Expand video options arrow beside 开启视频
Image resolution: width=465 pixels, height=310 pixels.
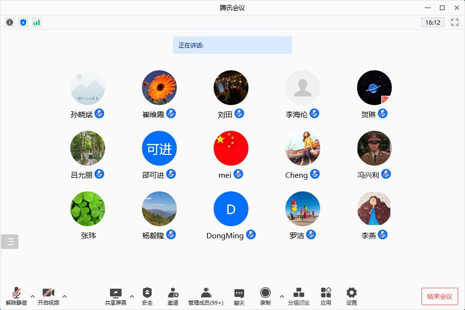pos(64,296)
